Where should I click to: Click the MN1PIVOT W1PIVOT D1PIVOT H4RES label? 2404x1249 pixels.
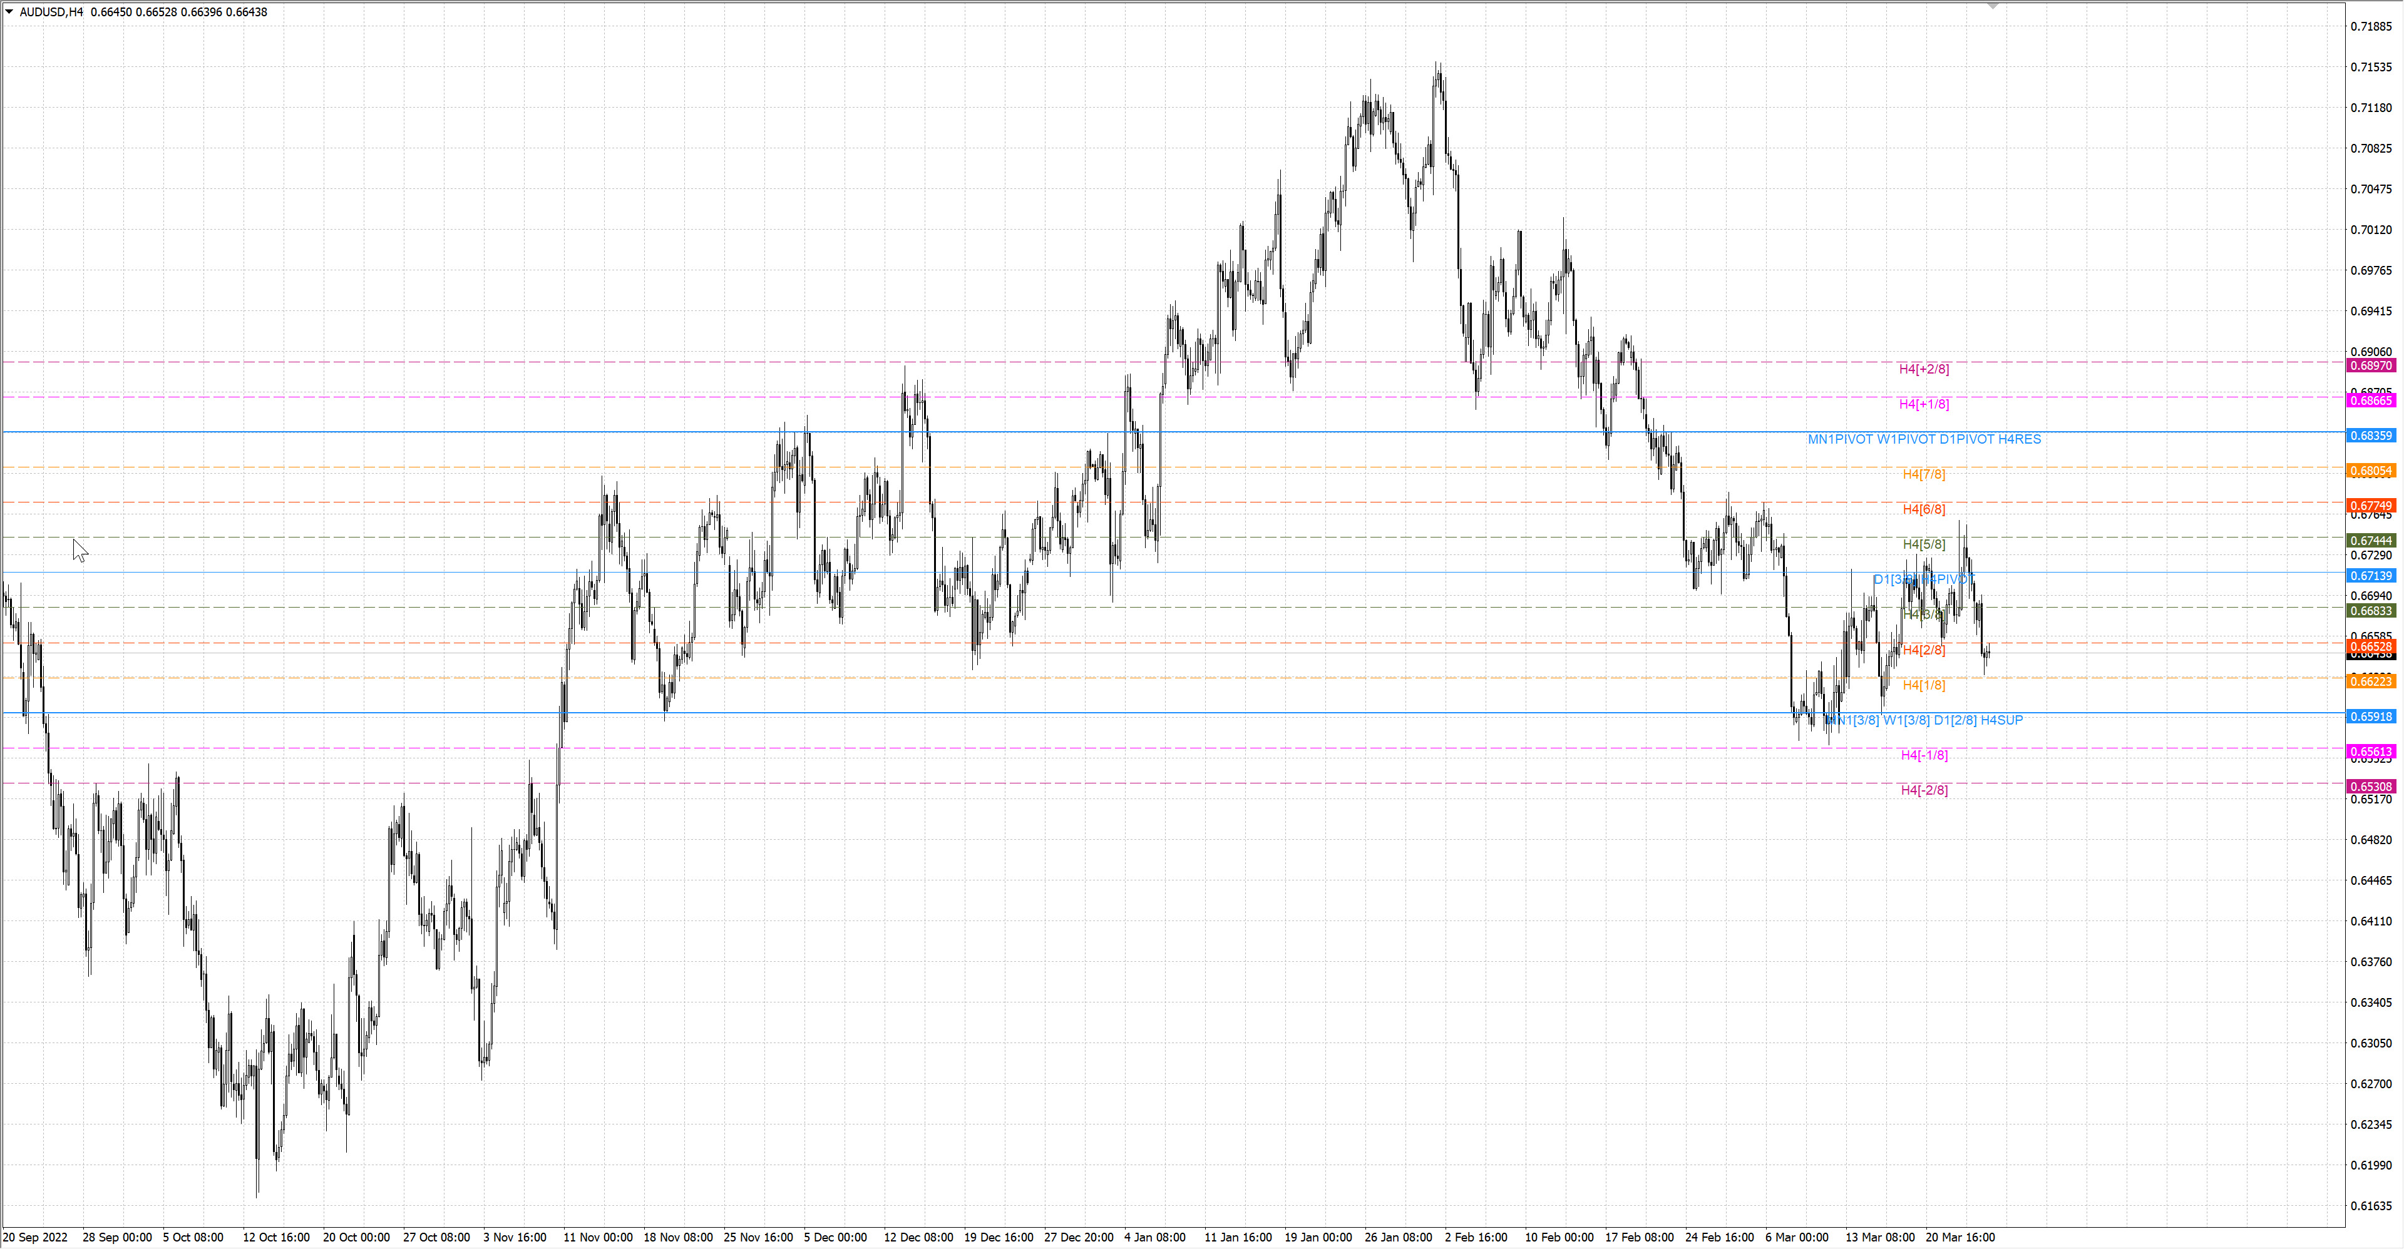click(x=1924, y=439)
